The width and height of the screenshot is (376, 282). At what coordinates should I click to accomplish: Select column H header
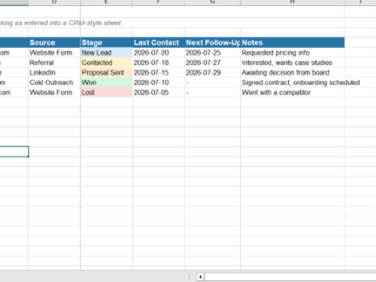click(x=292, y=2)
